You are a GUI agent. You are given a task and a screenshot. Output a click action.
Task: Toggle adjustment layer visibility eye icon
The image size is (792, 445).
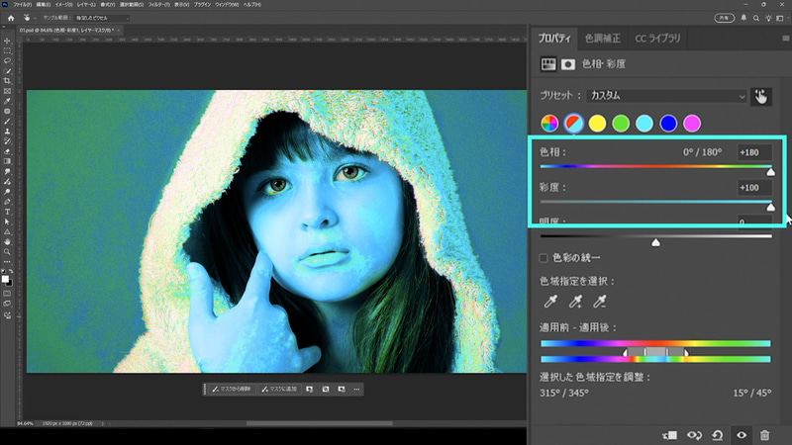click(741, 434)
